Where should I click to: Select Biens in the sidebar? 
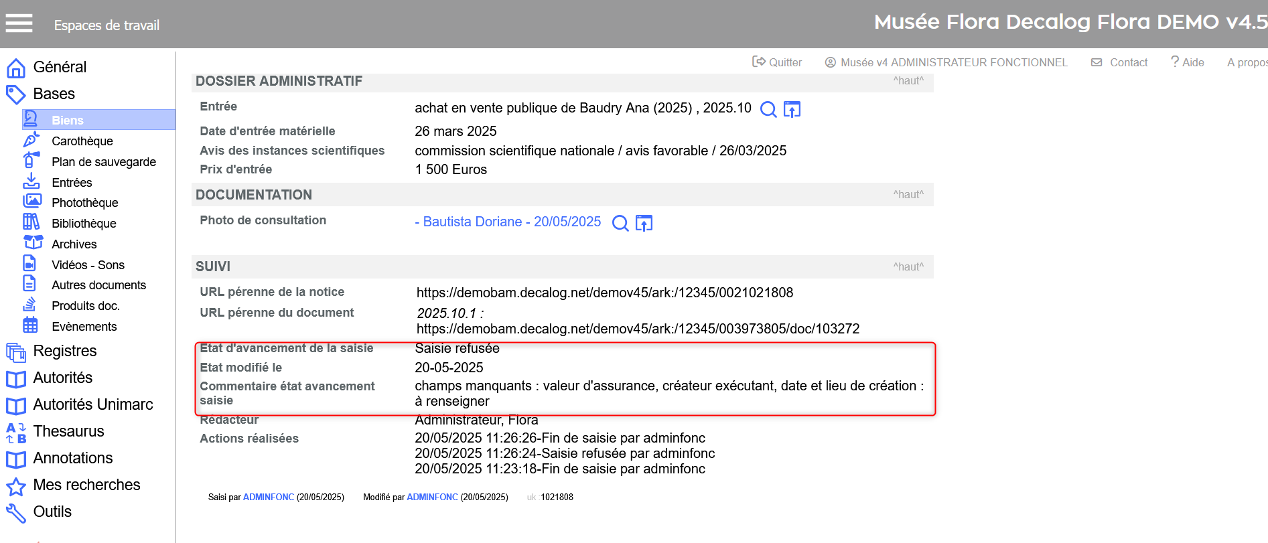(x=68, y=121)
